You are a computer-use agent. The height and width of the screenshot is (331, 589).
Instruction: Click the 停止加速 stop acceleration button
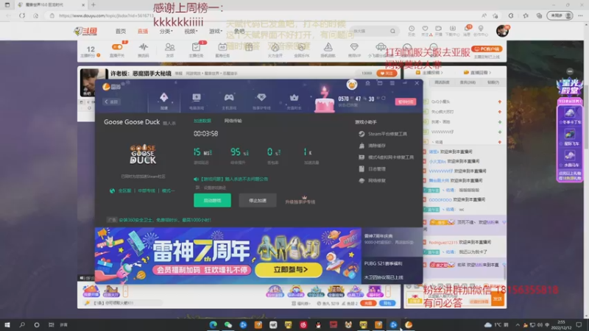click(x=257, y=200)
